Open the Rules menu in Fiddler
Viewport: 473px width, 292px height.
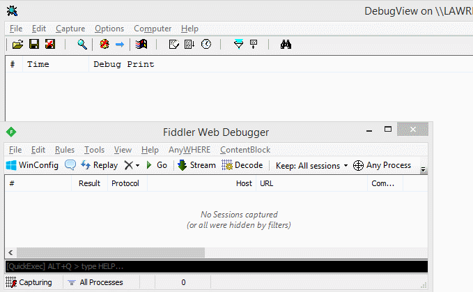(x=65, y=150)
